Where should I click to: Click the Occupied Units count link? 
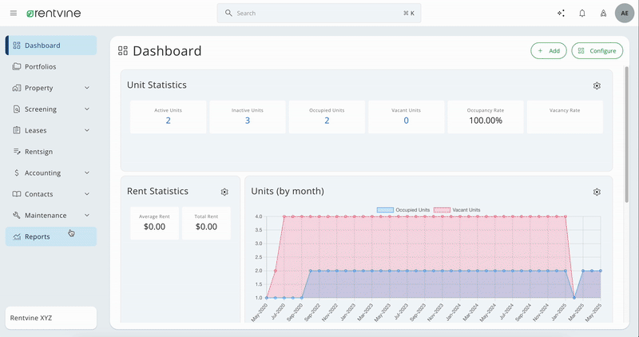327,121
